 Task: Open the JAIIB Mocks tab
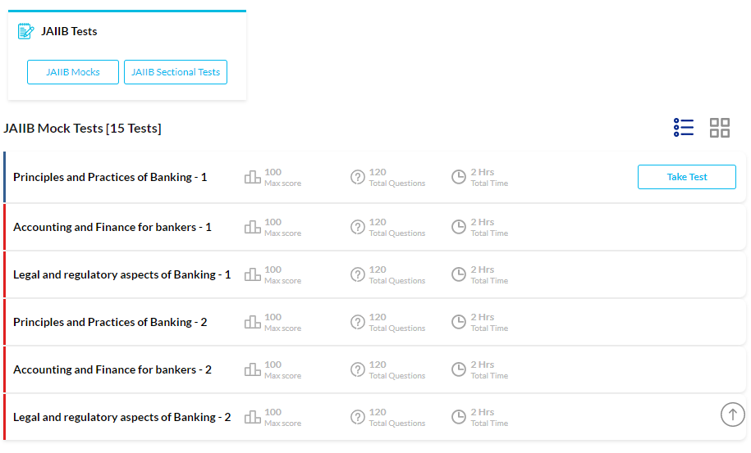73,72
